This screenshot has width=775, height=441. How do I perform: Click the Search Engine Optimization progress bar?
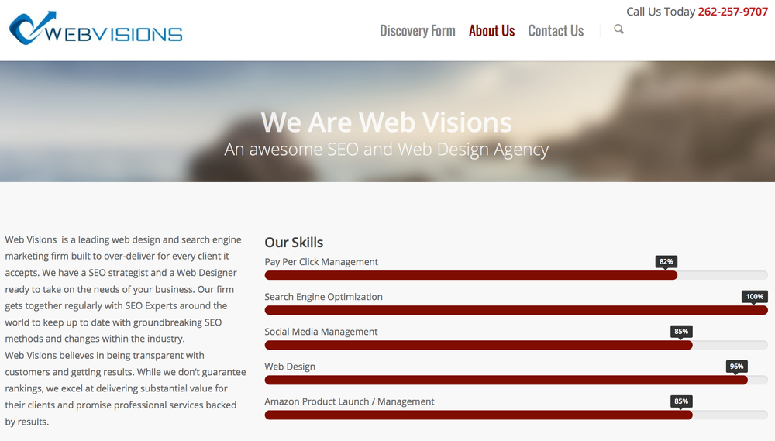click(x=516, y=311)
